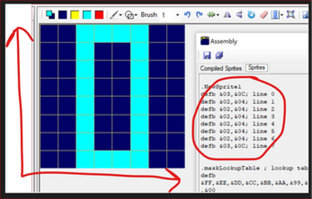Image resolution: width=312 pixels, height=199 pixels.
Task: Switch to the Compiled Sprites tab
Action: click(221, 68)
